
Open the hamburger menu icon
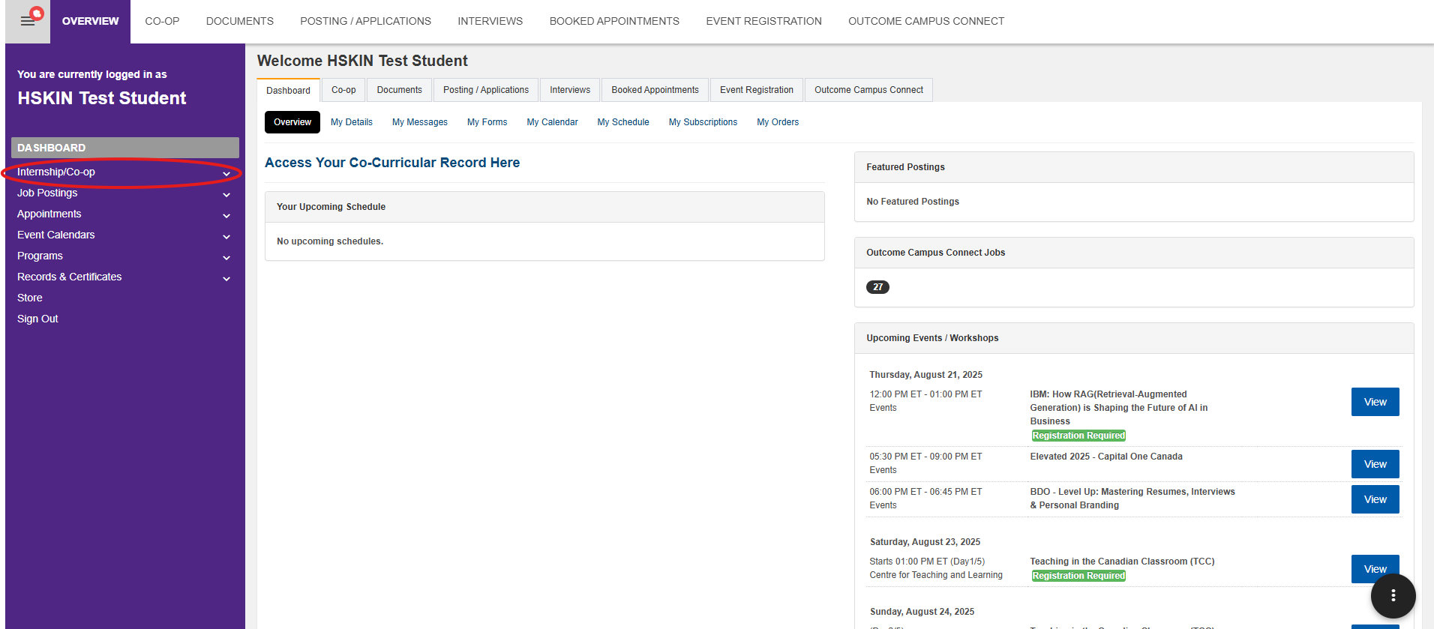click(28, 21)
